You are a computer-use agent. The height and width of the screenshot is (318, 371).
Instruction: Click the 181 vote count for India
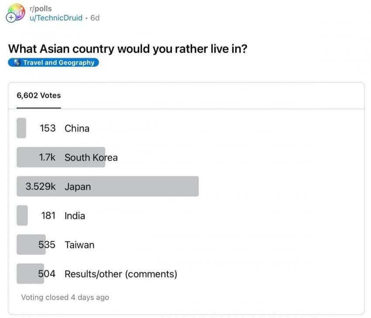click(x=47, y=216)
